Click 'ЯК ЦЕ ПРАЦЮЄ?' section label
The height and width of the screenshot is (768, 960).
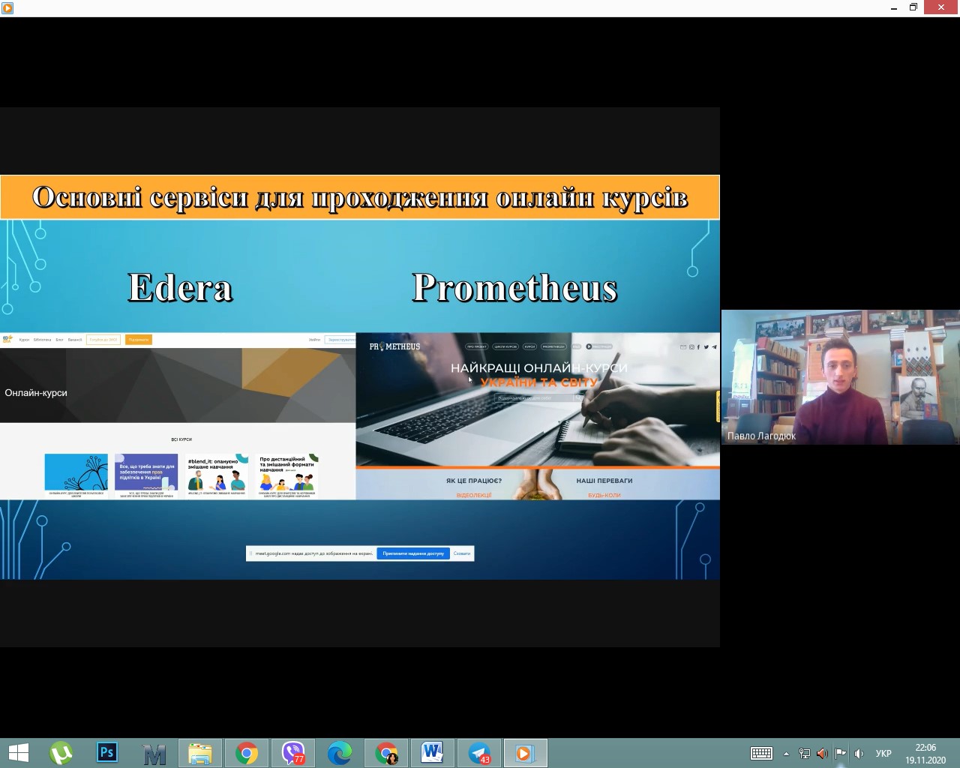coord(474,481)
